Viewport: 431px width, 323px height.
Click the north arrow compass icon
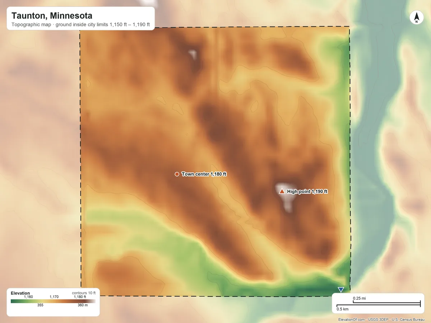coord(417,18)
